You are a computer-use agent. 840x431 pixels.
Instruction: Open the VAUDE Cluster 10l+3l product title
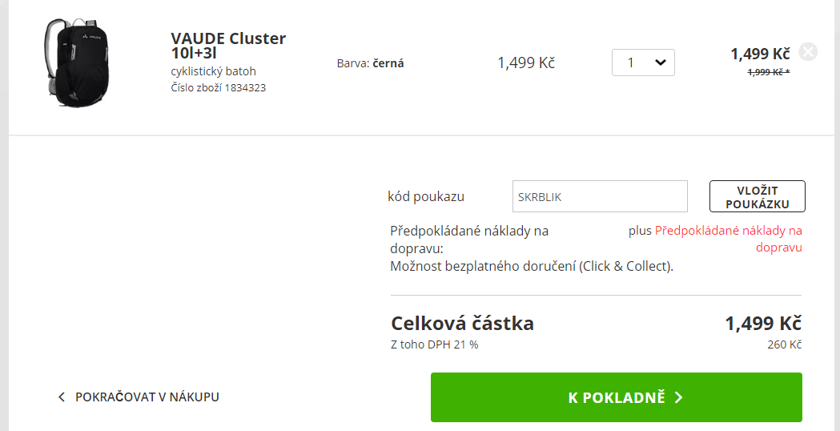228,46
